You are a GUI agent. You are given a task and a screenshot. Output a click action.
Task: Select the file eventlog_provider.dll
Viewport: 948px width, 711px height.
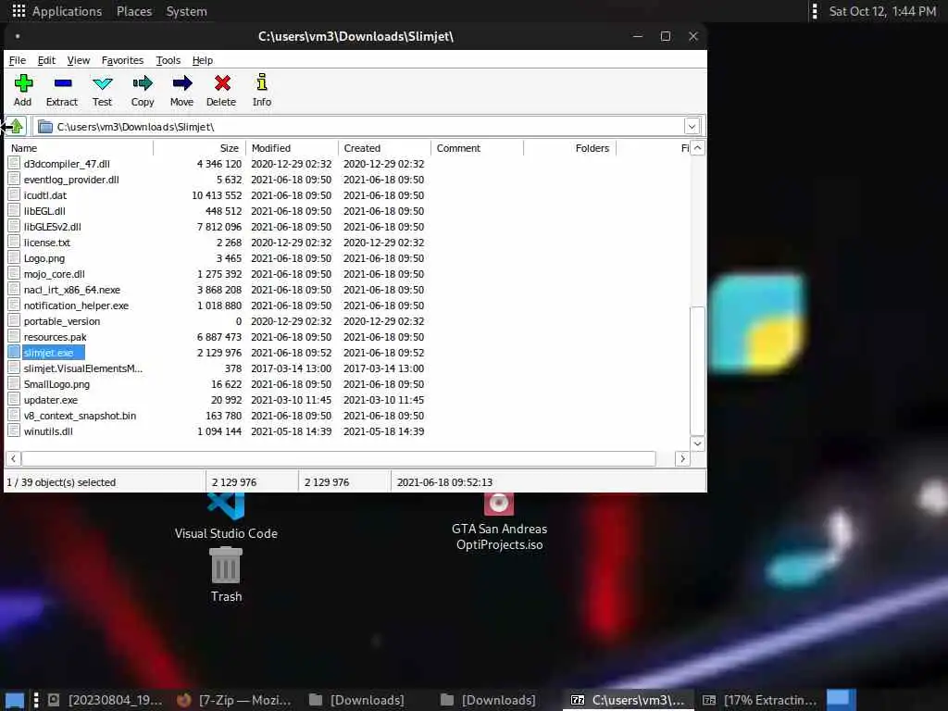71,180
